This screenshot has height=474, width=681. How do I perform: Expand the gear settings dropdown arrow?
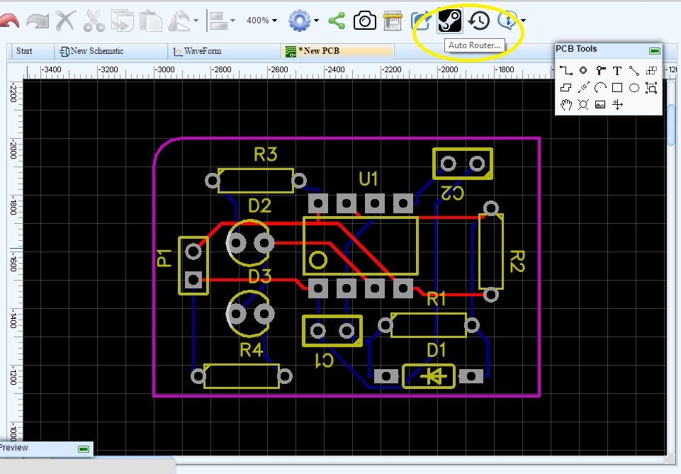pyautogui.click(x=316, y=21)
